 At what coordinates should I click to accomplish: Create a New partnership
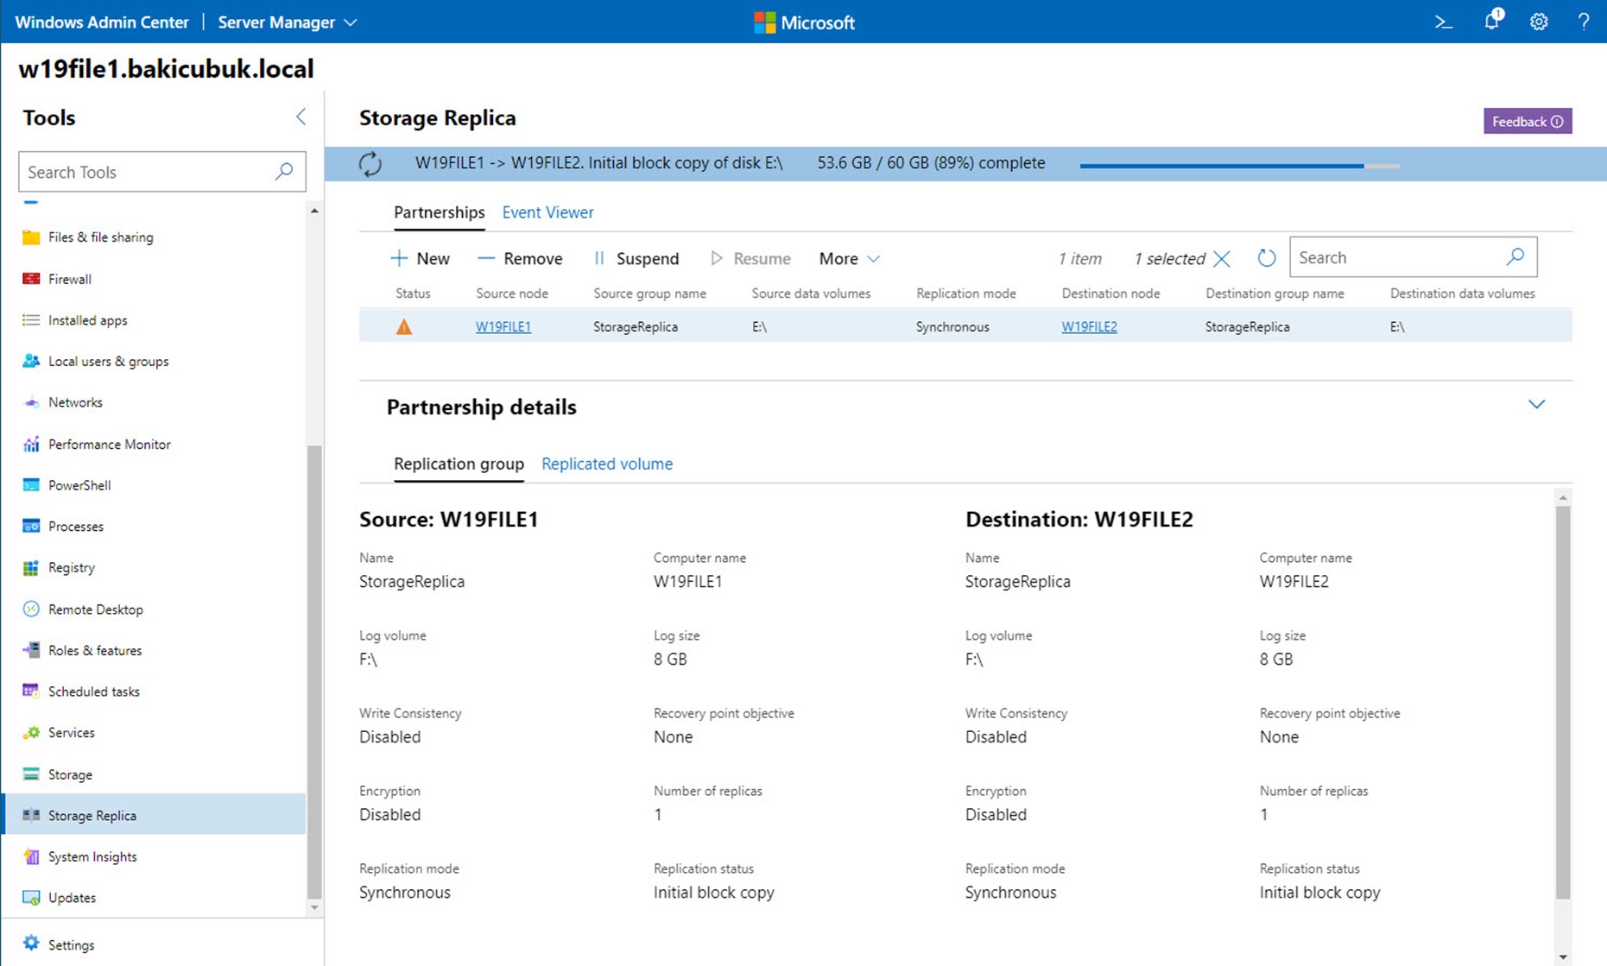(x=420, y=259)
